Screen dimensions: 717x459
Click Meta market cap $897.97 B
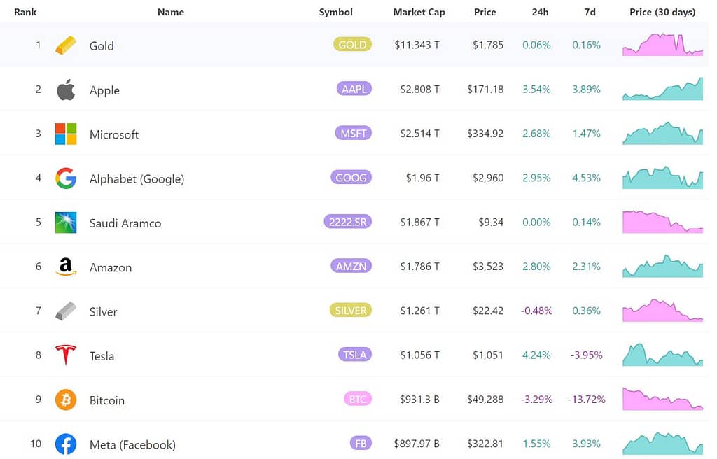[417, 444]
